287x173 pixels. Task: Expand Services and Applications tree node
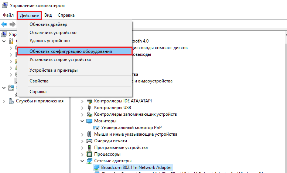click(x=4, y=101)
